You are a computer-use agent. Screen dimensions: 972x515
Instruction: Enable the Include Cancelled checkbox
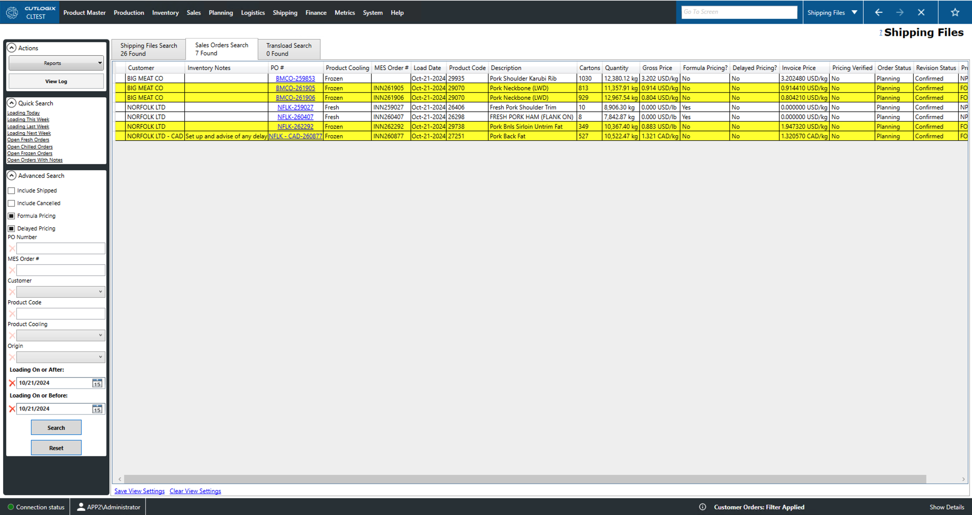point(12,203)
